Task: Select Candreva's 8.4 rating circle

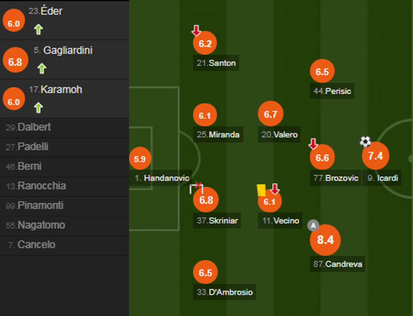Action: tap(325, 240)
